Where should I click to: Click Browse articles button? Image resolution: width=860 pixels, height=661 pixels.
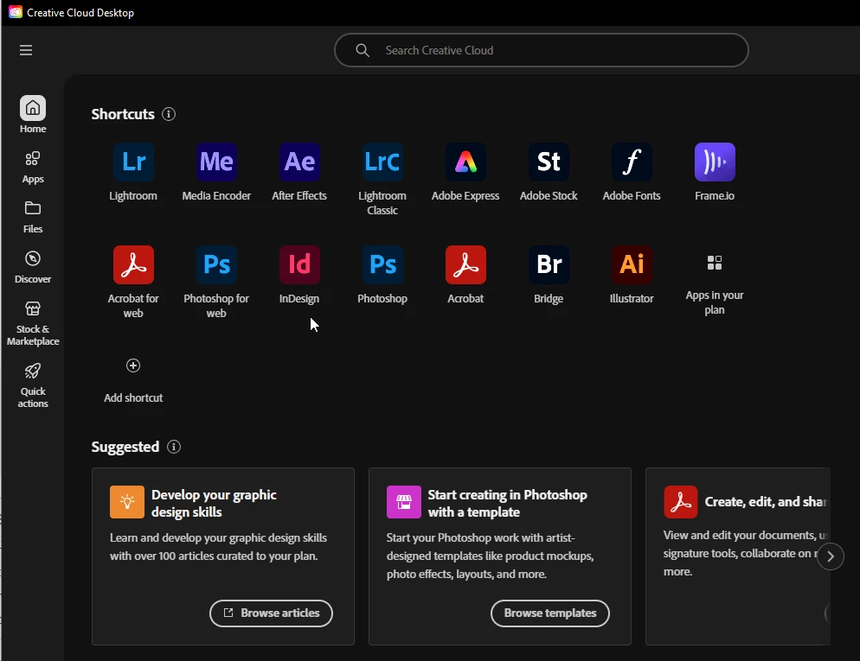[x=271, y=613]
